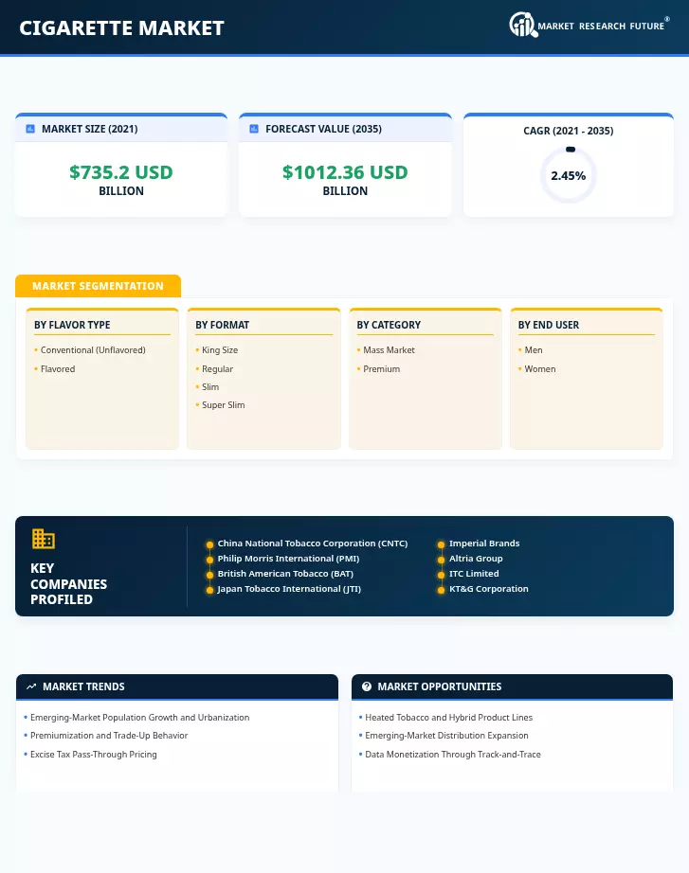Click the Slim format item
Screen dimensions: 689x873
click(210, 387)
